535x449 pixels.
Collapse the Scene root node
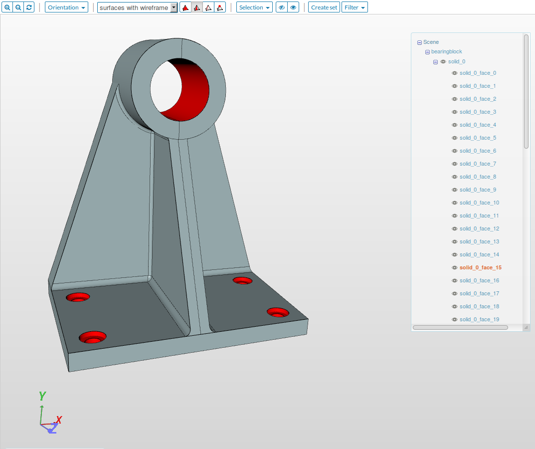click(x=419, y=42)
